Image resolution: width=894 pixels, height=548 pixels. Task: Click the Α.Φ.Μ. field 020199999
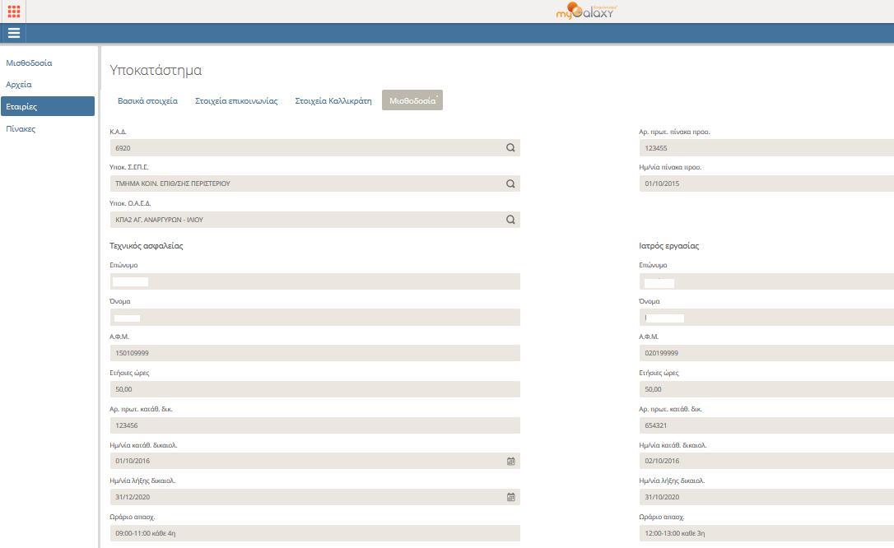[766, 353]
